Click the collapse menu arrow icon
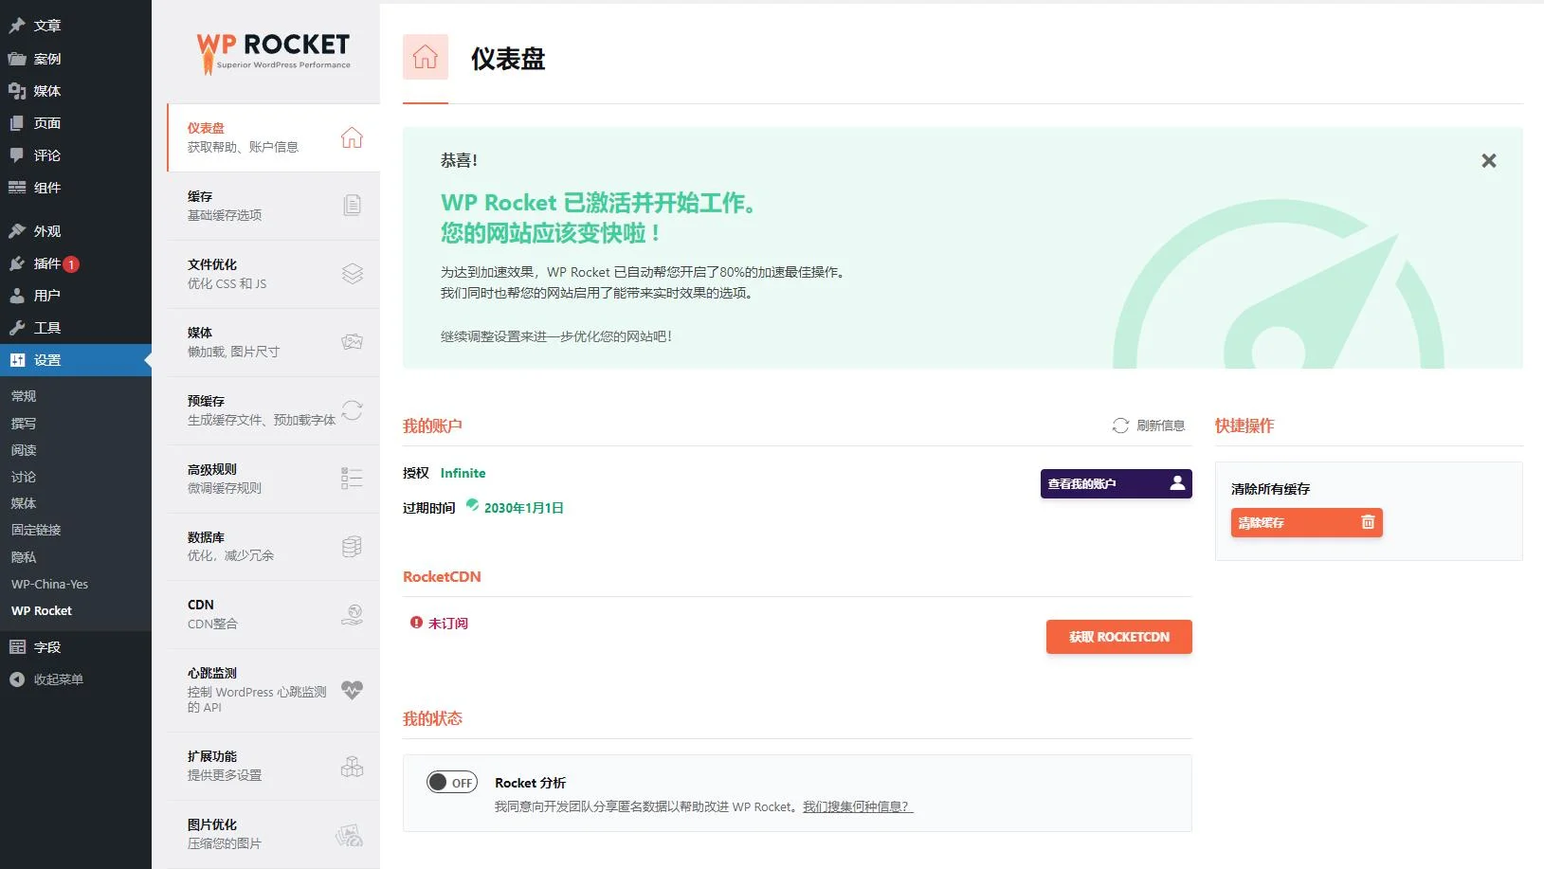 click(x=17, y=679)
